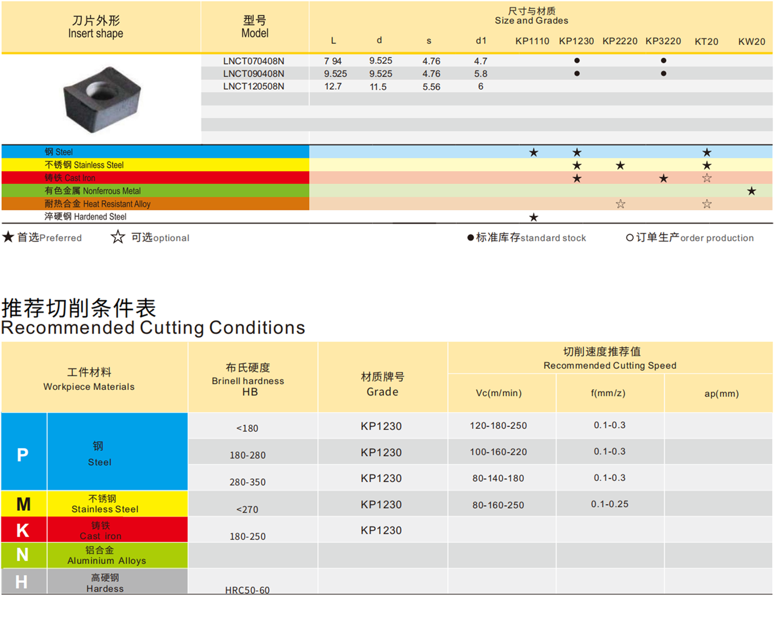The width and height of the screenshot is (774, 619).
Task: Click the filled dot standard stock legend icon
Action: pyautogui.click(x=470, y=238)
